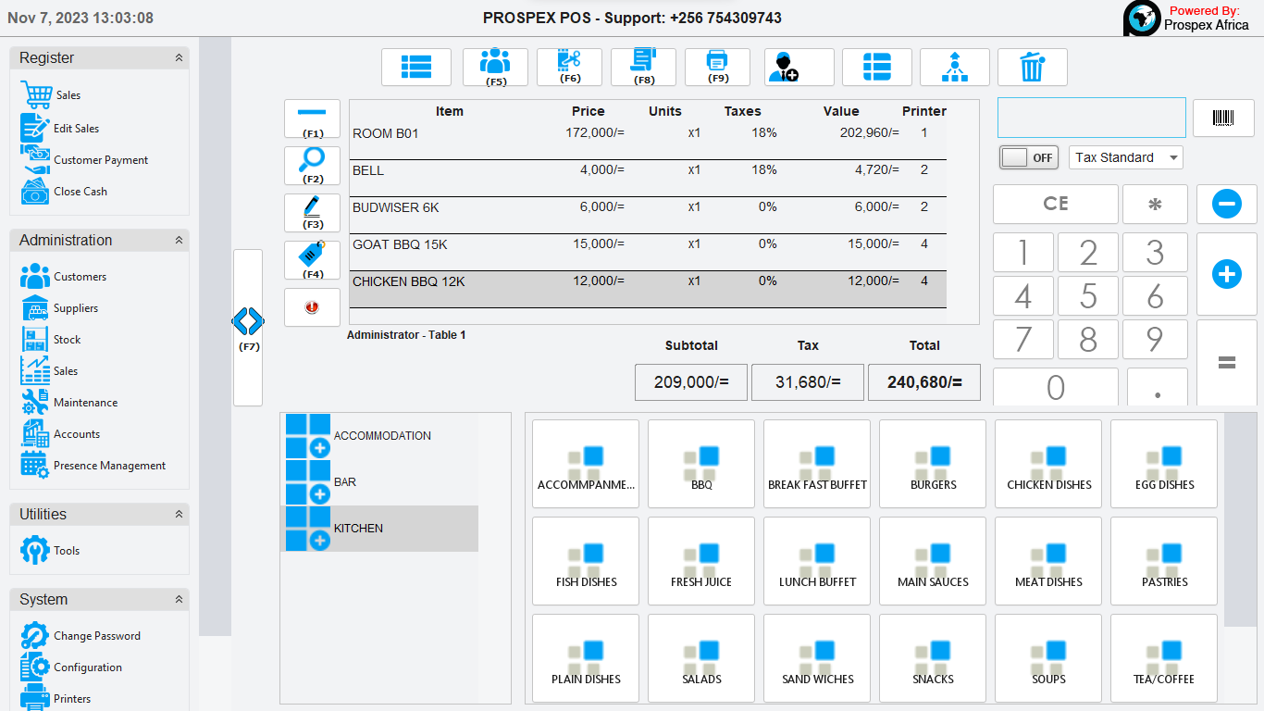Click the barcode entry input field
Screen dimensions: 1264x711
pos(1091,118)
